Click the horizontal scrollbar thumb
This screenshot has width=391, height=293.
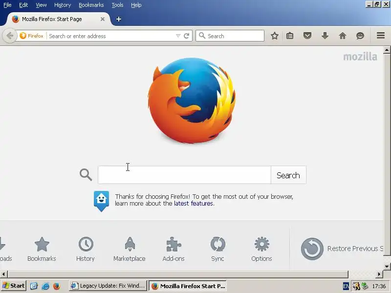[x=178, y=274]
